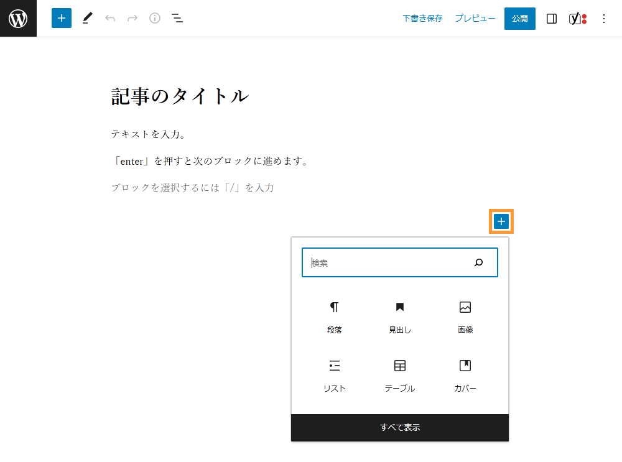
Task: Click the highlighted plus to add a block
Action: pyautogui.click(x=501, y=221)
